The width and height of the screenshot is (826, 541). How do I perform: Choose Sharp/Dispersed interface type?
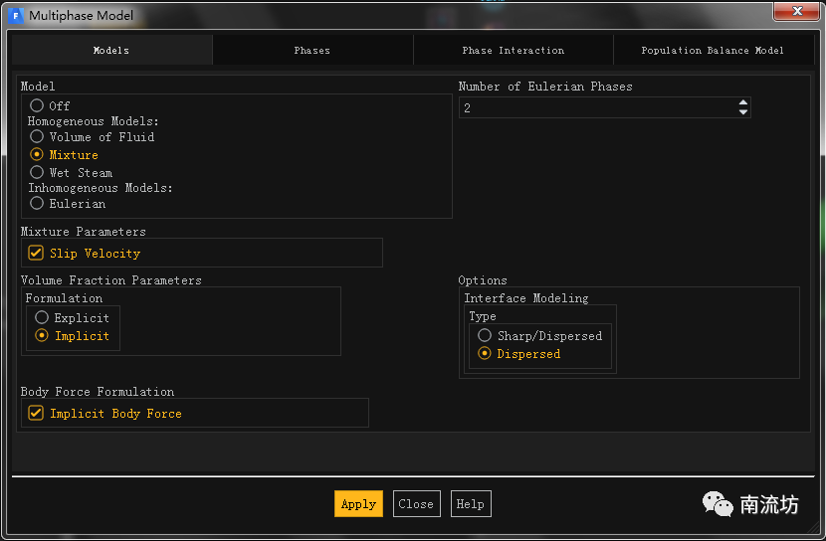(485, 335)
